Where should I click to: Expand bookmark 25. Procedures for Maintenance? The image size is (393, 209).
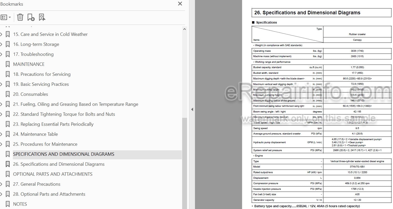coord(1,144)
